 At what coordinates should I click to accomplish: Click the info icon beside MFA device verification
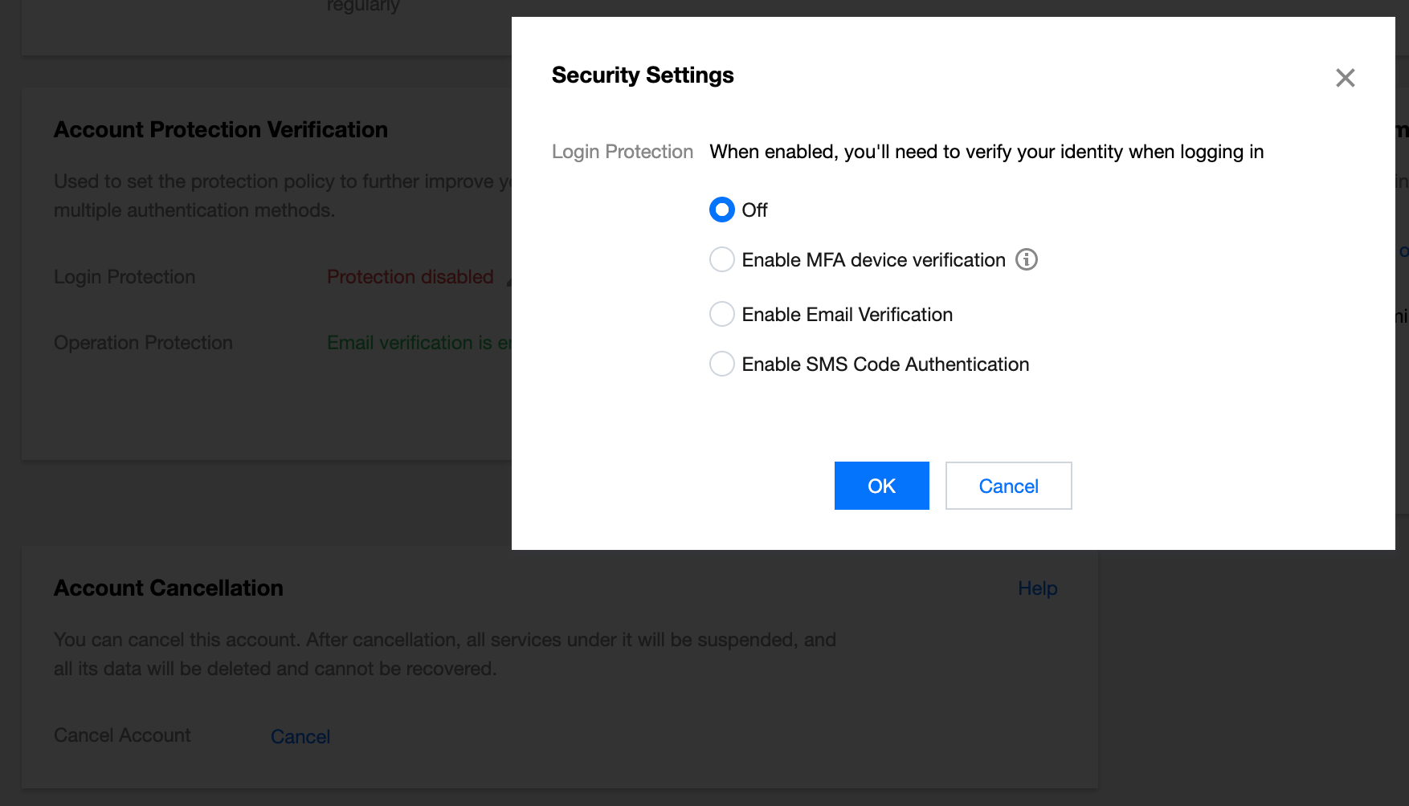pyautogui.click(x=1026, y=259)
